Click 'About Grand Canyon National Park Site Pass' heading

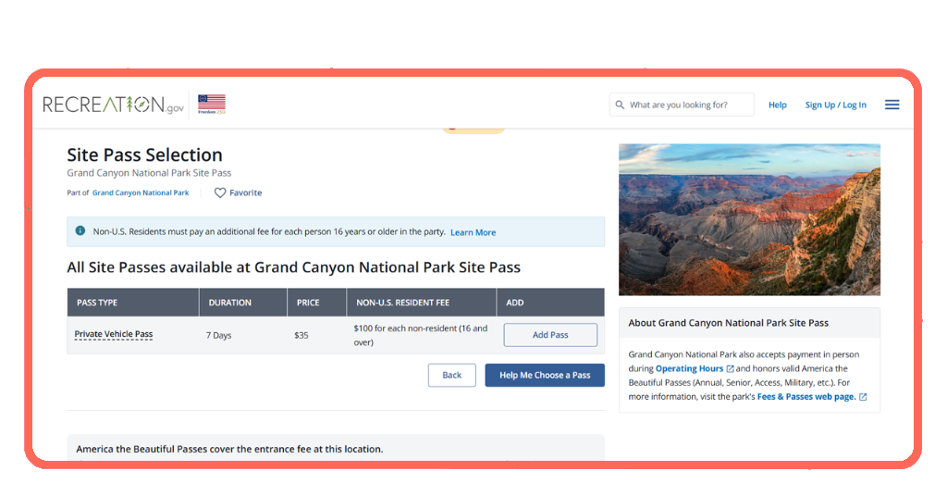[x=729, y=323]
